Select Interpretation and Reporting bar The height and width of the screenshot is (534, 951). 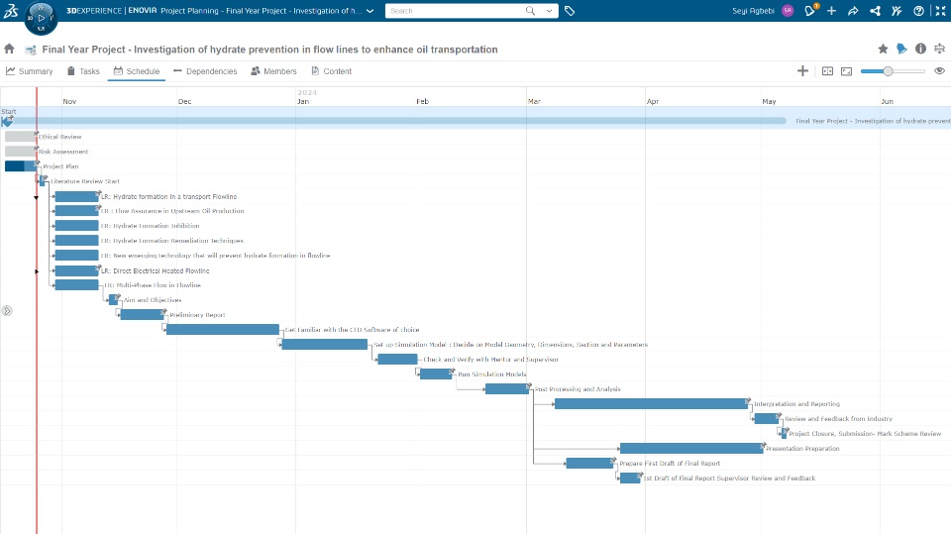coord(652,403)
